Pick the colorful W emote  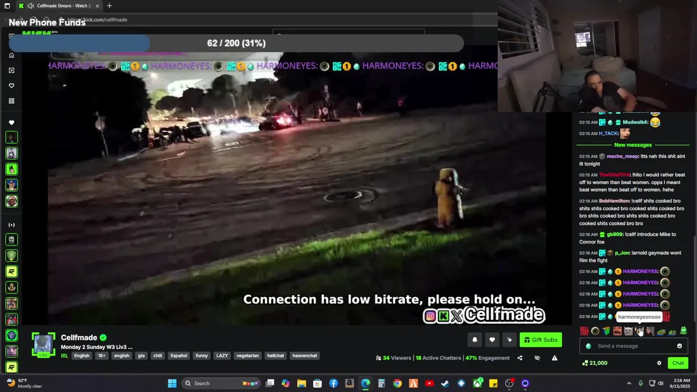point(606,331)
